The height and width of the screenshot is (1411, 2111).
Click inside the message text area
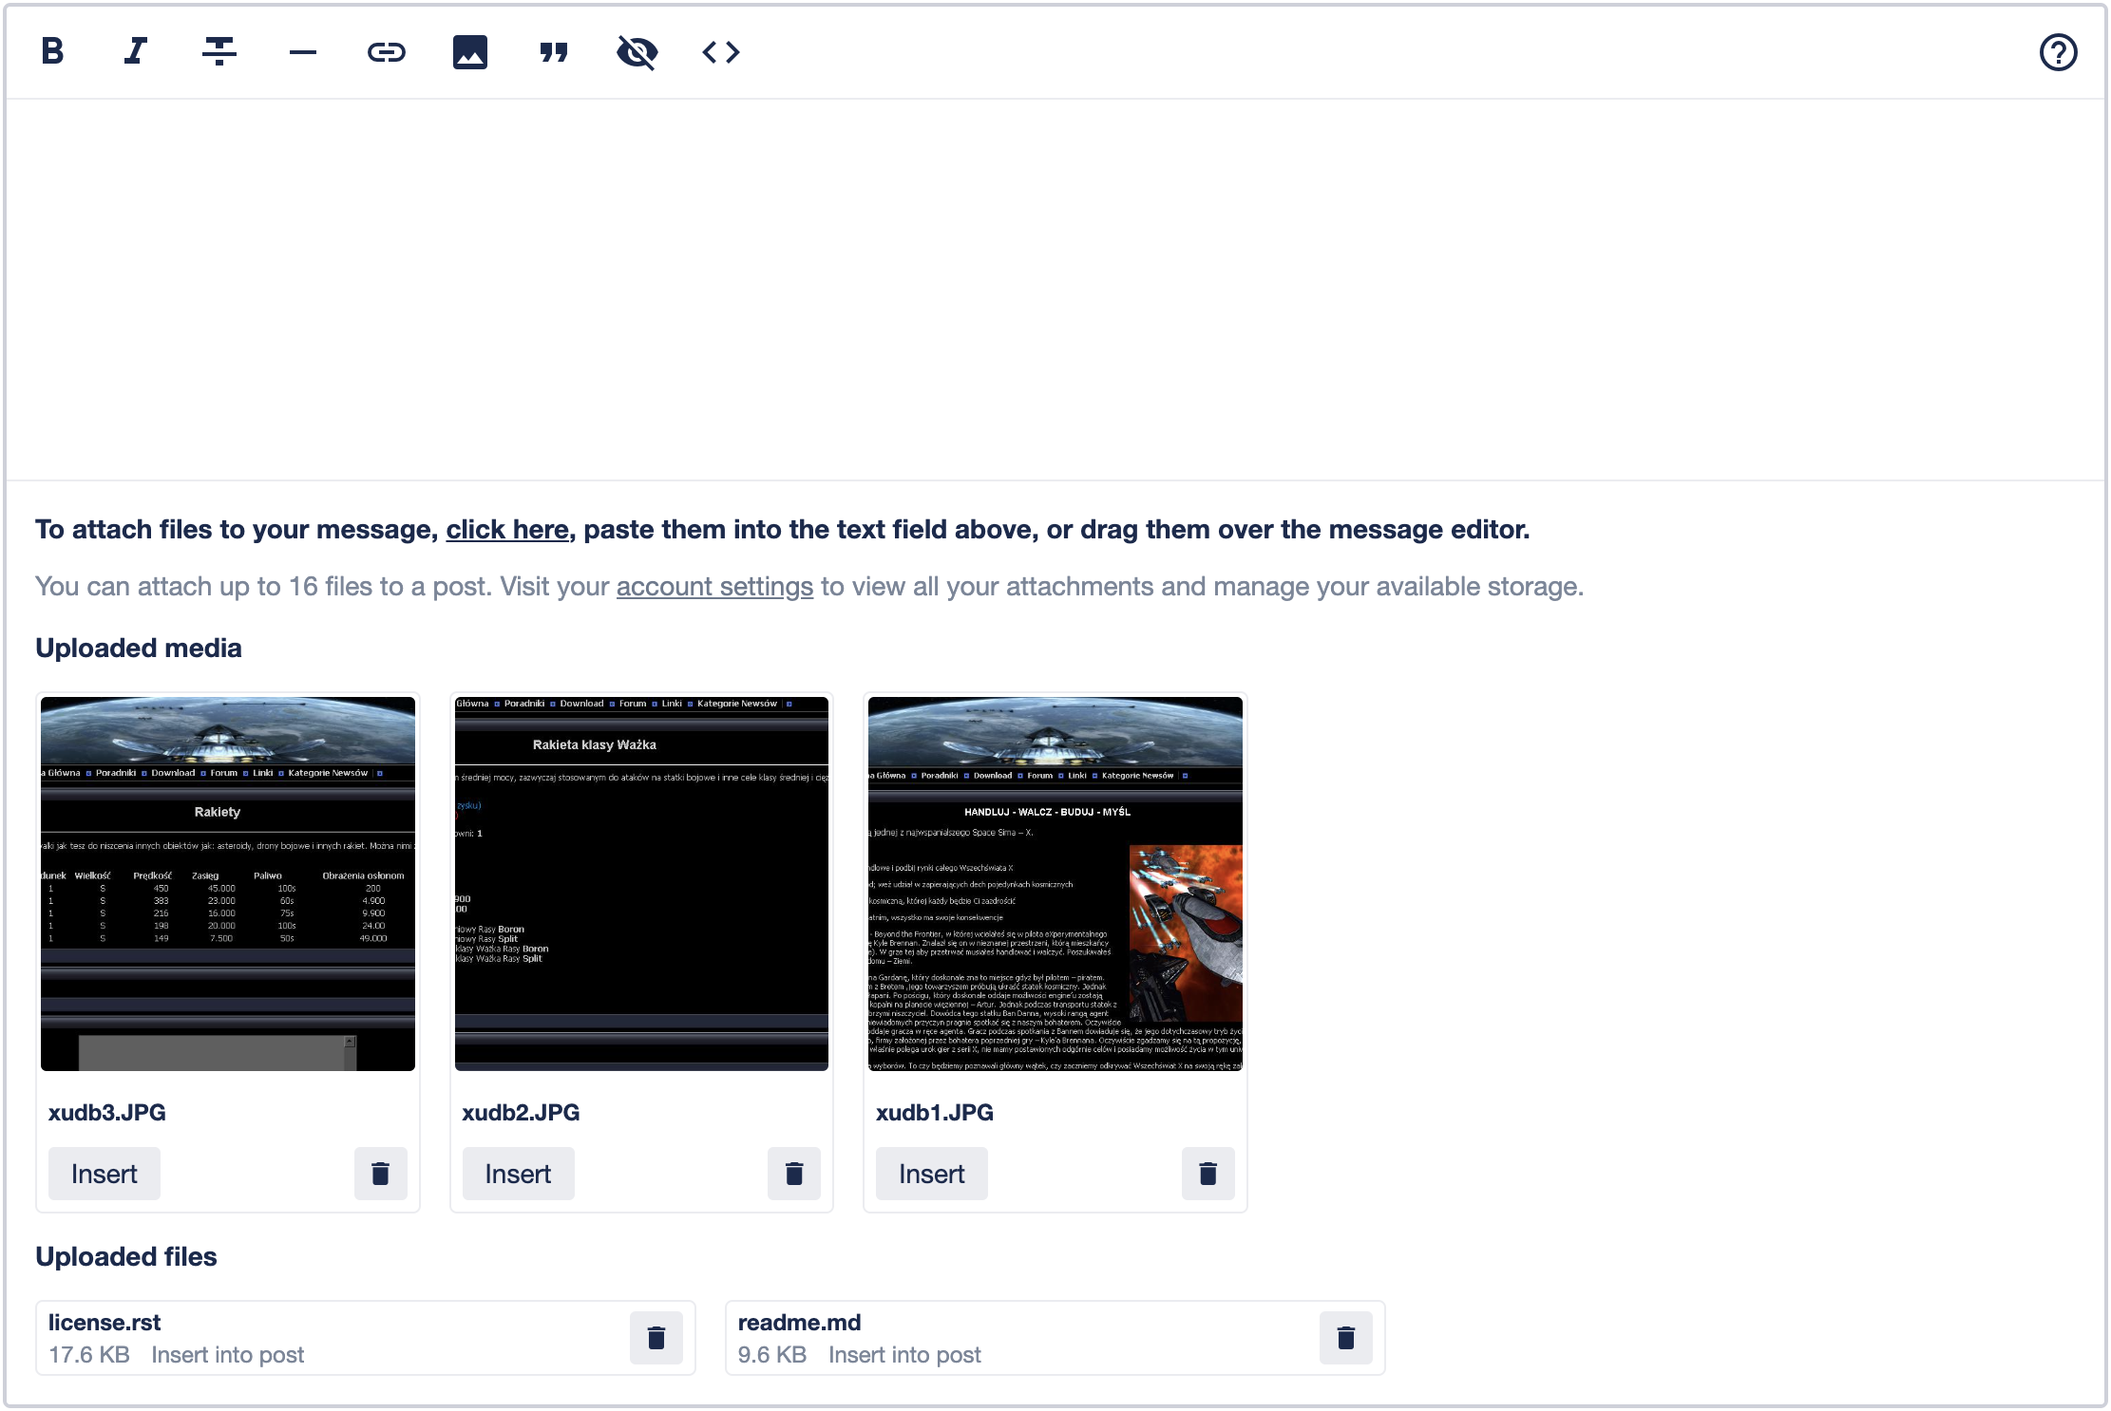(x=1055, y=290)
